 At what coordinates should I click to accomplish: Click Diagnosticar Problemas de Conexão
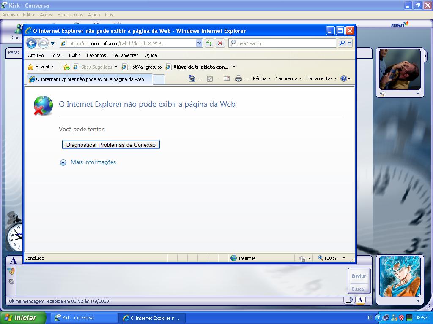coord(111,144)
